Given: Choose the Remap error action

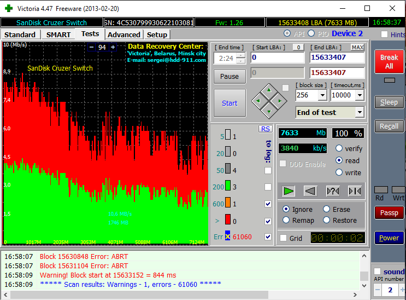Looking at the screenshot, I should pos(286,220).
